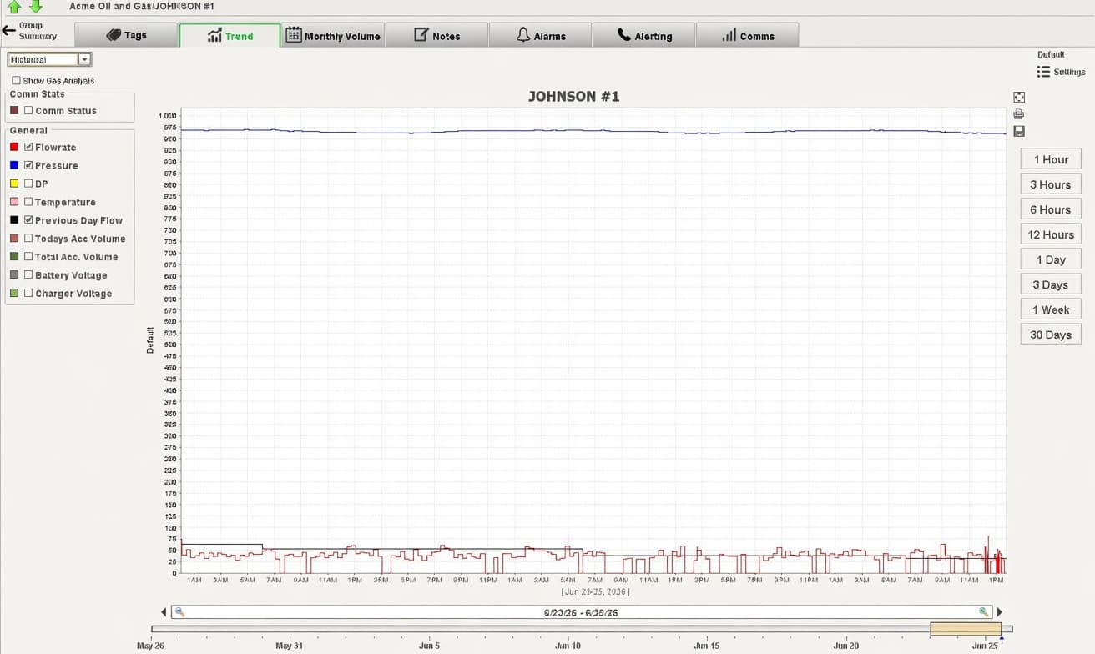Click the Todays Acc Volume color swatch
Viewport: 1095px width, 654px height.
coord(14,239)
